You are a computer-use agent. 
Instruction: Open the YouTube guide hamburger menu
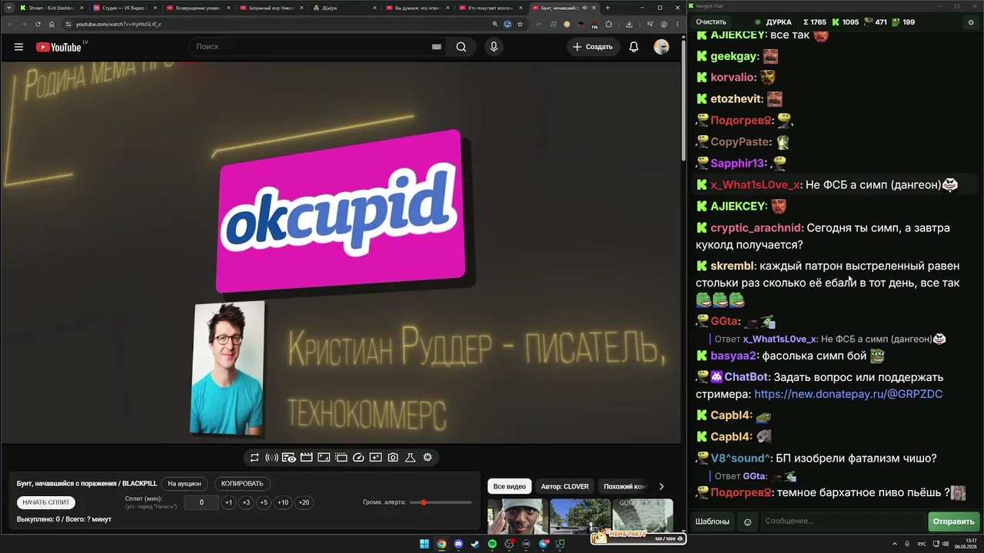tap(18, 47)
